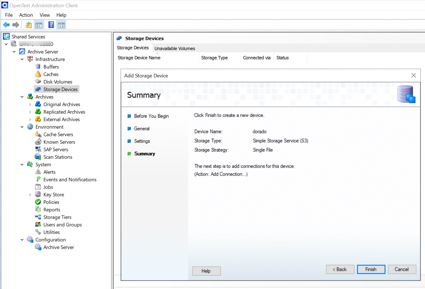Screen dimensions: 425x289
Task: Click the wizard Help button
Action: 206,271
